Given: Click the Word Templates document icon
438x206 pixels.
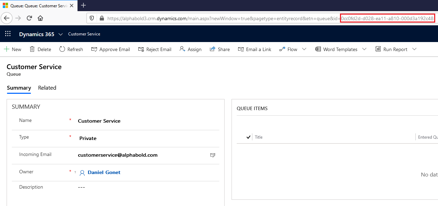Looking at the screenshot, I should pyautogui.click(x=318, y=49).
